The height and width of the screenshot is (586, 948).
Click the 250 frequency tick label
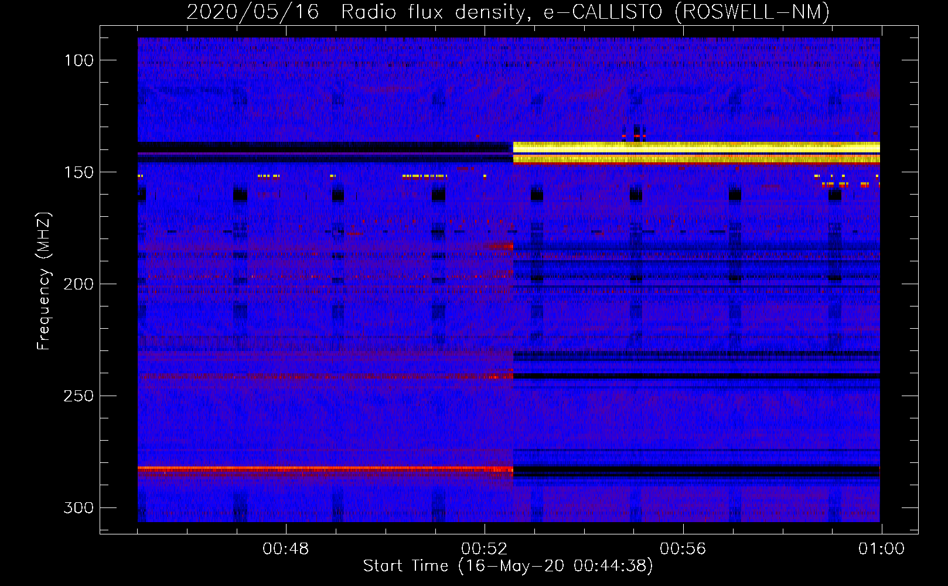[x=79, y=396]
